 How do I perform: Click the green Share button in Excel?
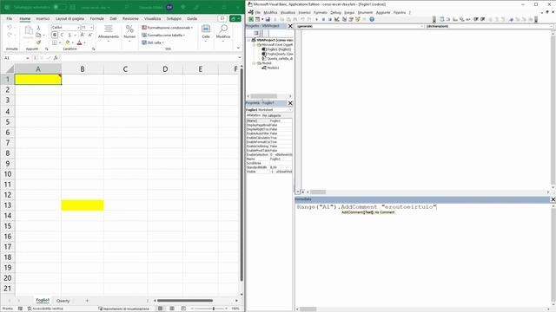pyautogui.click(x=235, y=18)
